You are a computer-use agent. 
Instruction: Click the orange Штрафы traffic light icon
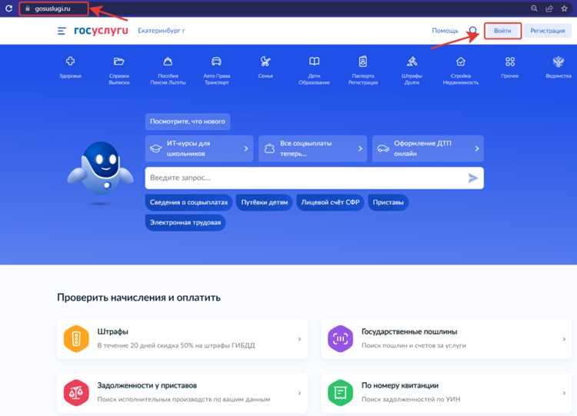coord(76,339)
